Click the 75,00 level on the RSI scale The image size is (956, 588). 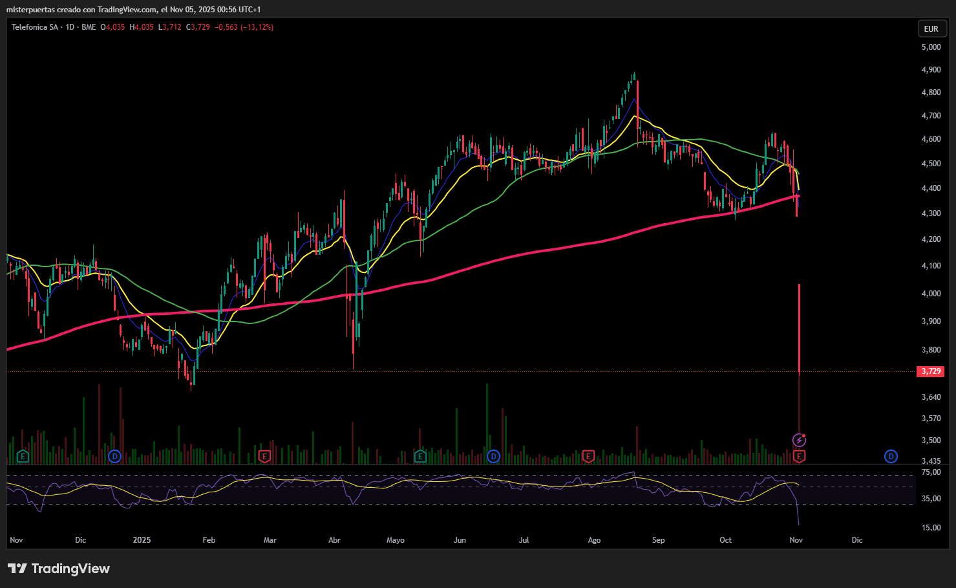(931, 472)
